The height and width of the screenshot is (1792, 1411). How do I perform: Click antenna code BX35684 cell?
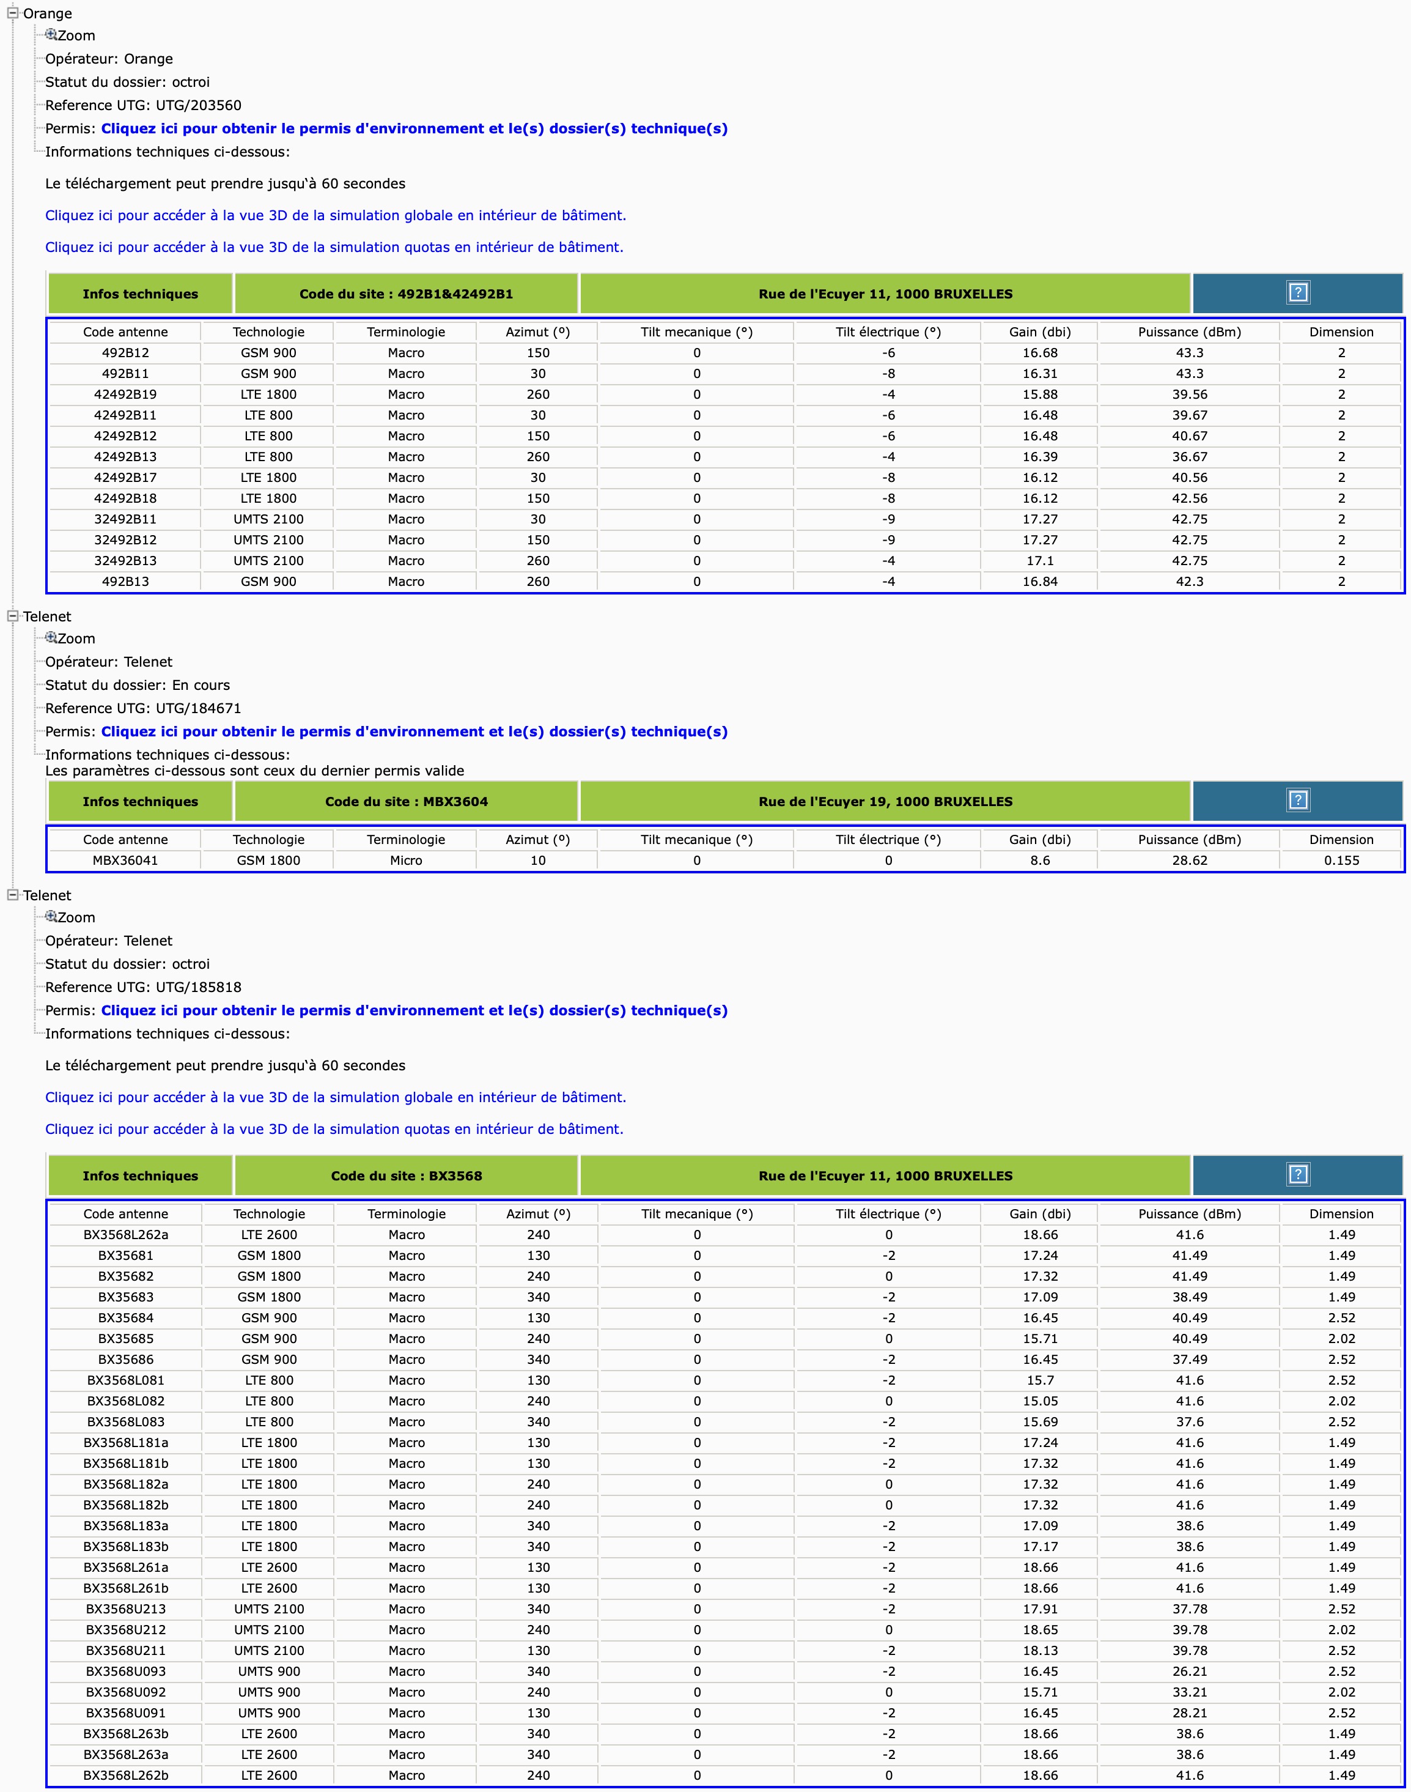coord(125,1317)
